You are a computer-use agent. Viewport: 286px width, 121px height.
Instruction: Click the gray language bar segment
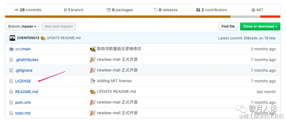pos(245,17)
